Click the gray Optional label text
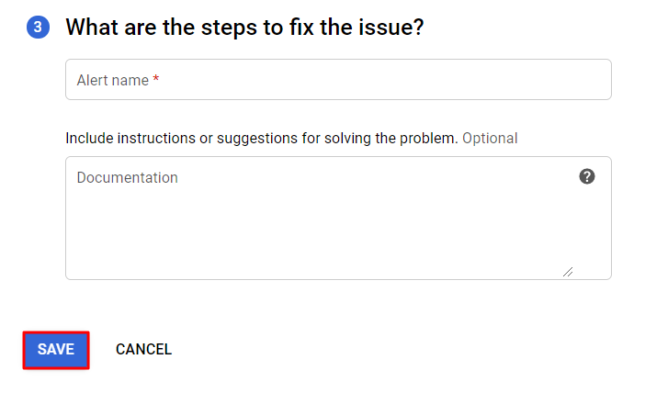The height and width of the screenshot is (393, 645). point(490,139)
